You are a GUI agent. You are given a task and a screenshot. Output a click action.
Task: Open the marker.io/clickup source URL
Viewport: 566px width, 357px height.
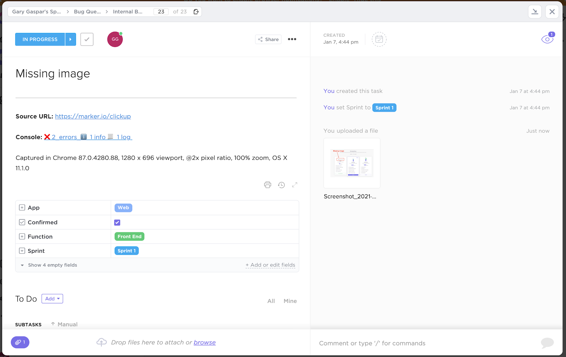tap(93, 116)
